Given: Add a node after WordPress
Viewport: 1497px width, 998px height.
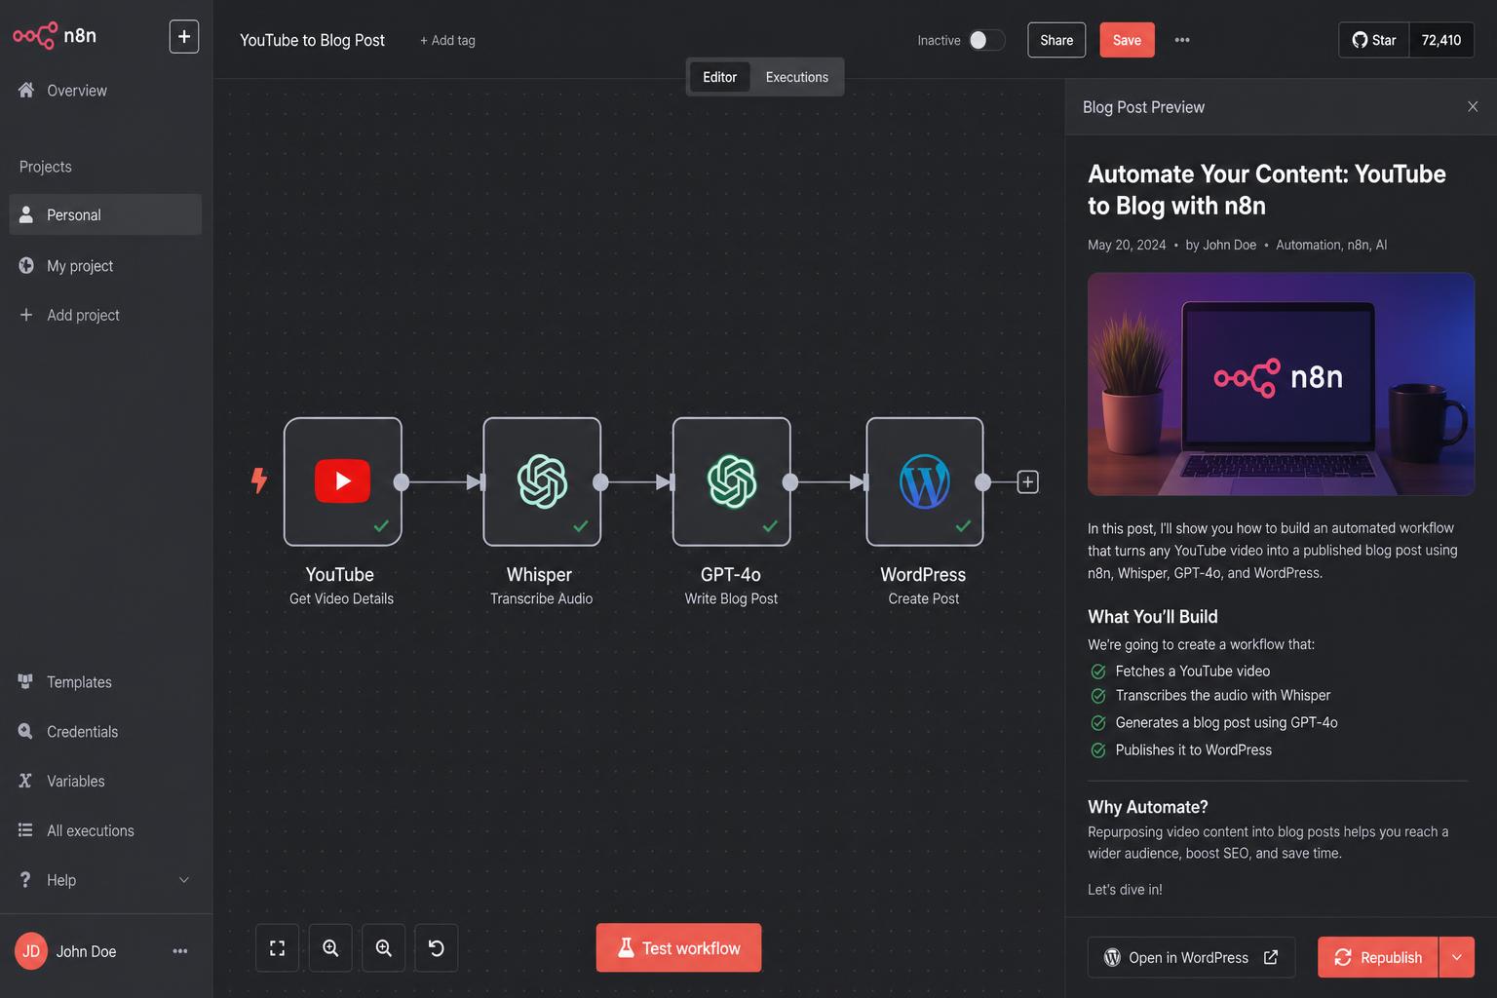Looking at the screenshot, I should (x=1027, y=481).
